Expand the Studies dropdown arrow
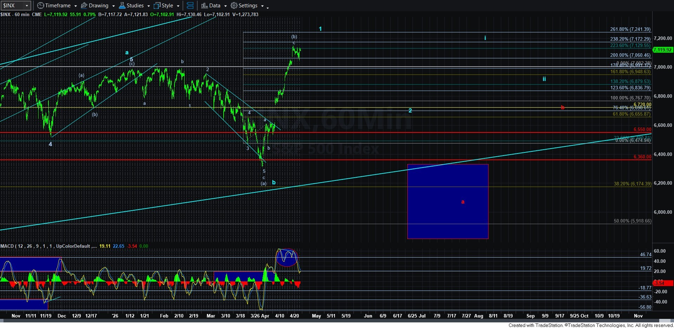674x328 pixels. click(x=149, y=6)
